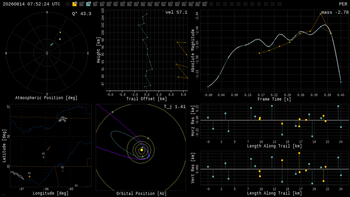
Task: Click the yellow peak point on magnitude curve
Action: 320,14
